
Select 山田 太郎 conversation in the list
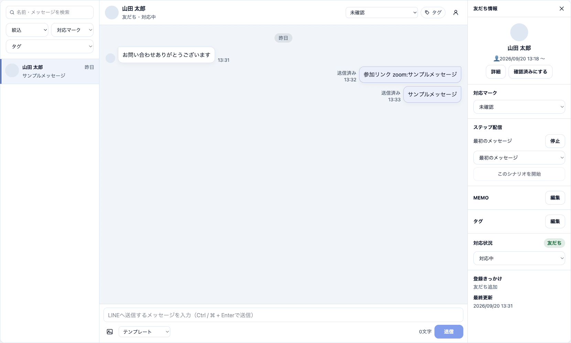(50, 71)
